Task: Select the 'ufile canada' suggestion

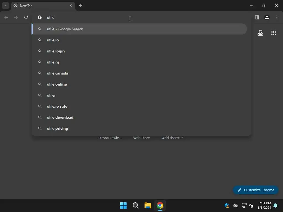Action: click(139, 73)
